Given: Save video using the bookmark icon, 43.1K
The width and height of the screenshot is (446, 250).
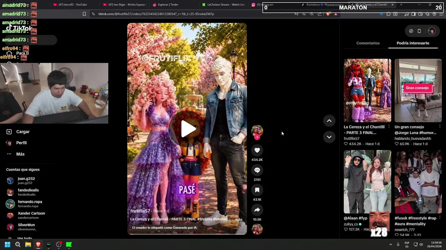Looking at the screenshot, I should [257, 190].
